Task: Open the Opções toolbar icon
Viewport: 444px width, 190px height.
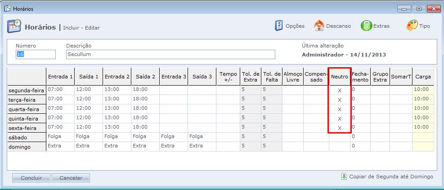Action: pos(279,26)
